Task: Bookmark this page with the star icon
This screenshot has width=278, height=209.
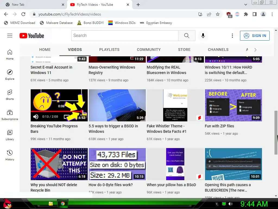Action: pos(218,14)
